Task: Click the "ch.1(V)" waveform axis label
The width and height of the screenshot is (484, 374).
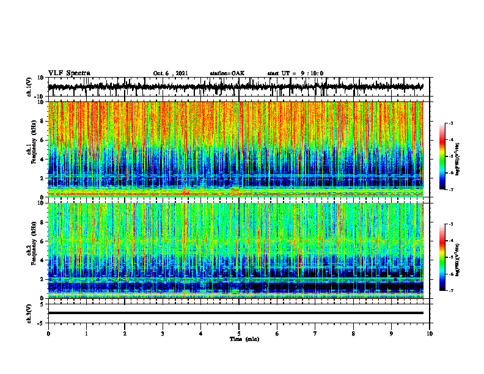Action: pyautogui.click(x=29, y=87)
